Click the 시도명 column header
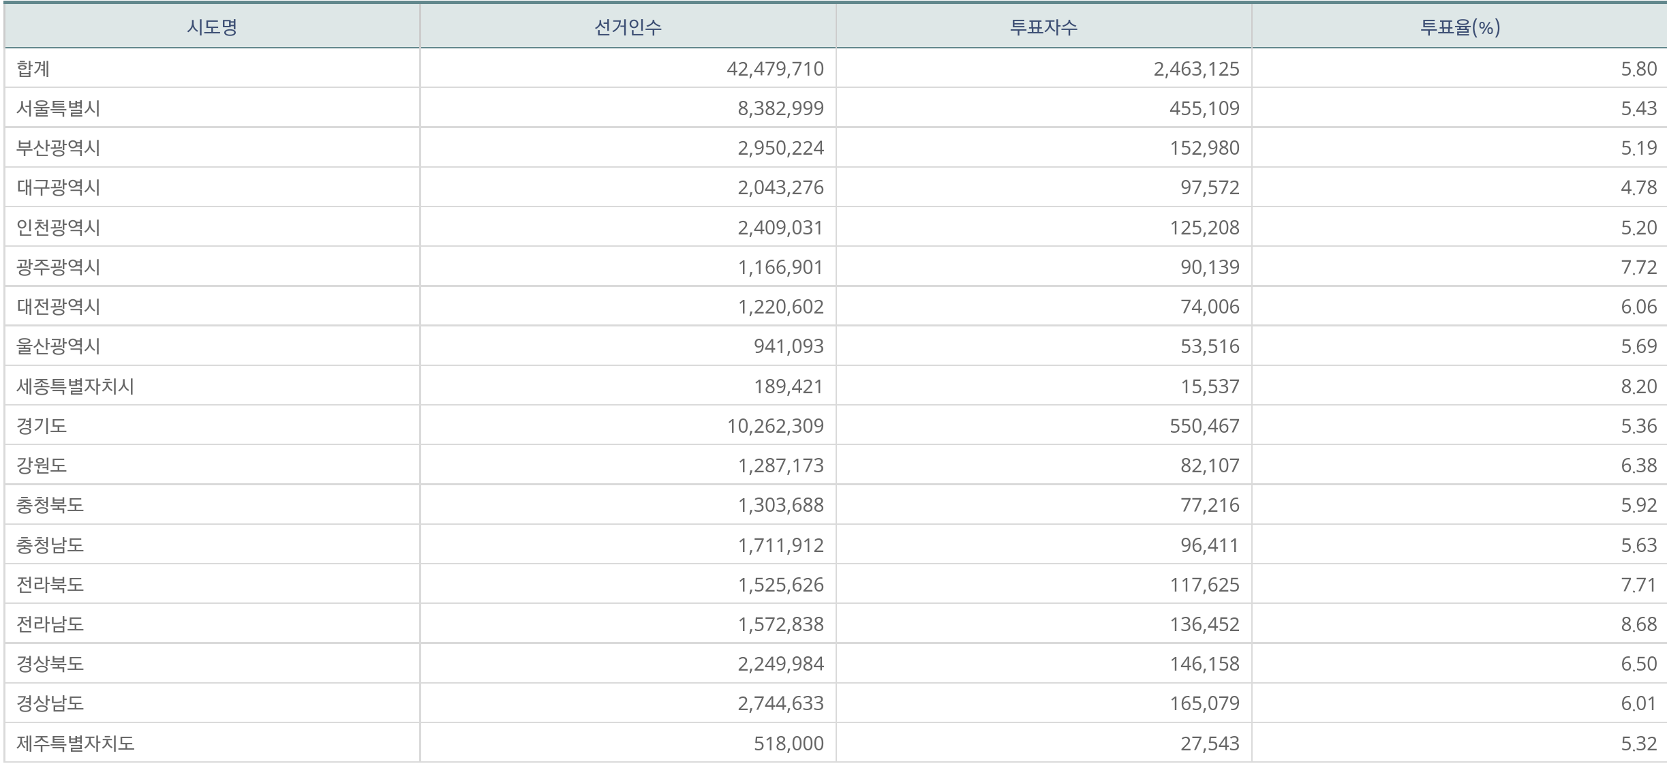This screenshot has height=764, width=1667. tap(212, 27)
